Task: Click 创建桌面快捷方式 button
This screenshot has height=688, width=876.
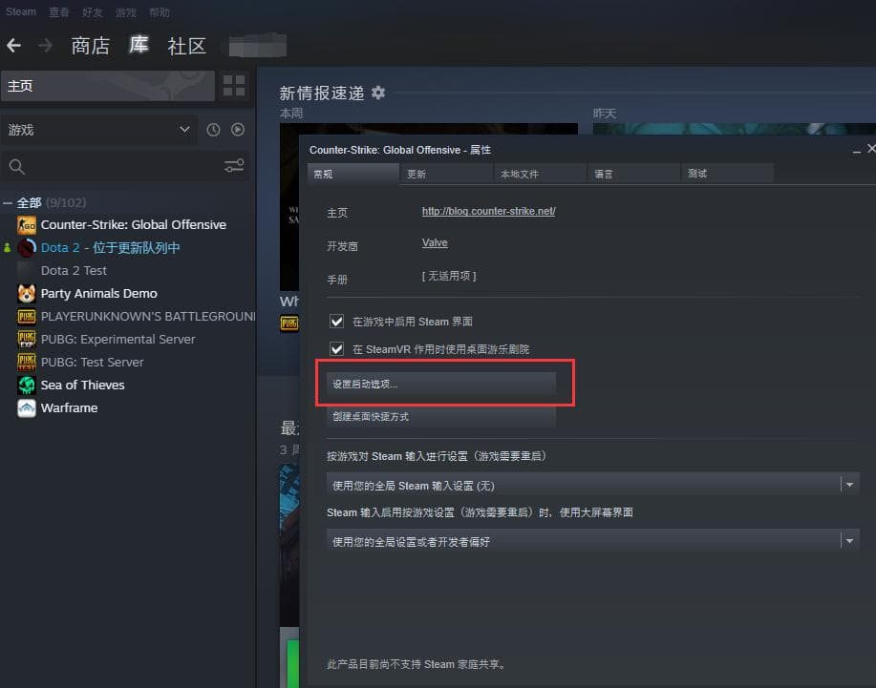Action: click(441, 416)
